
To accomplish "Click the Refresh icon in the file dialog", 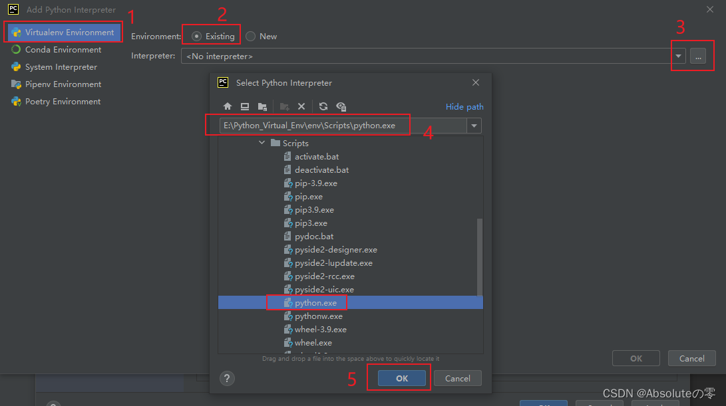I will click(x=321, y=106).
